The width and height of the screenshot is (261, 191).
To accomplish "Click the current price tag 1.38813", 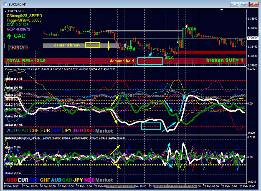I will (x=253, y=38).
